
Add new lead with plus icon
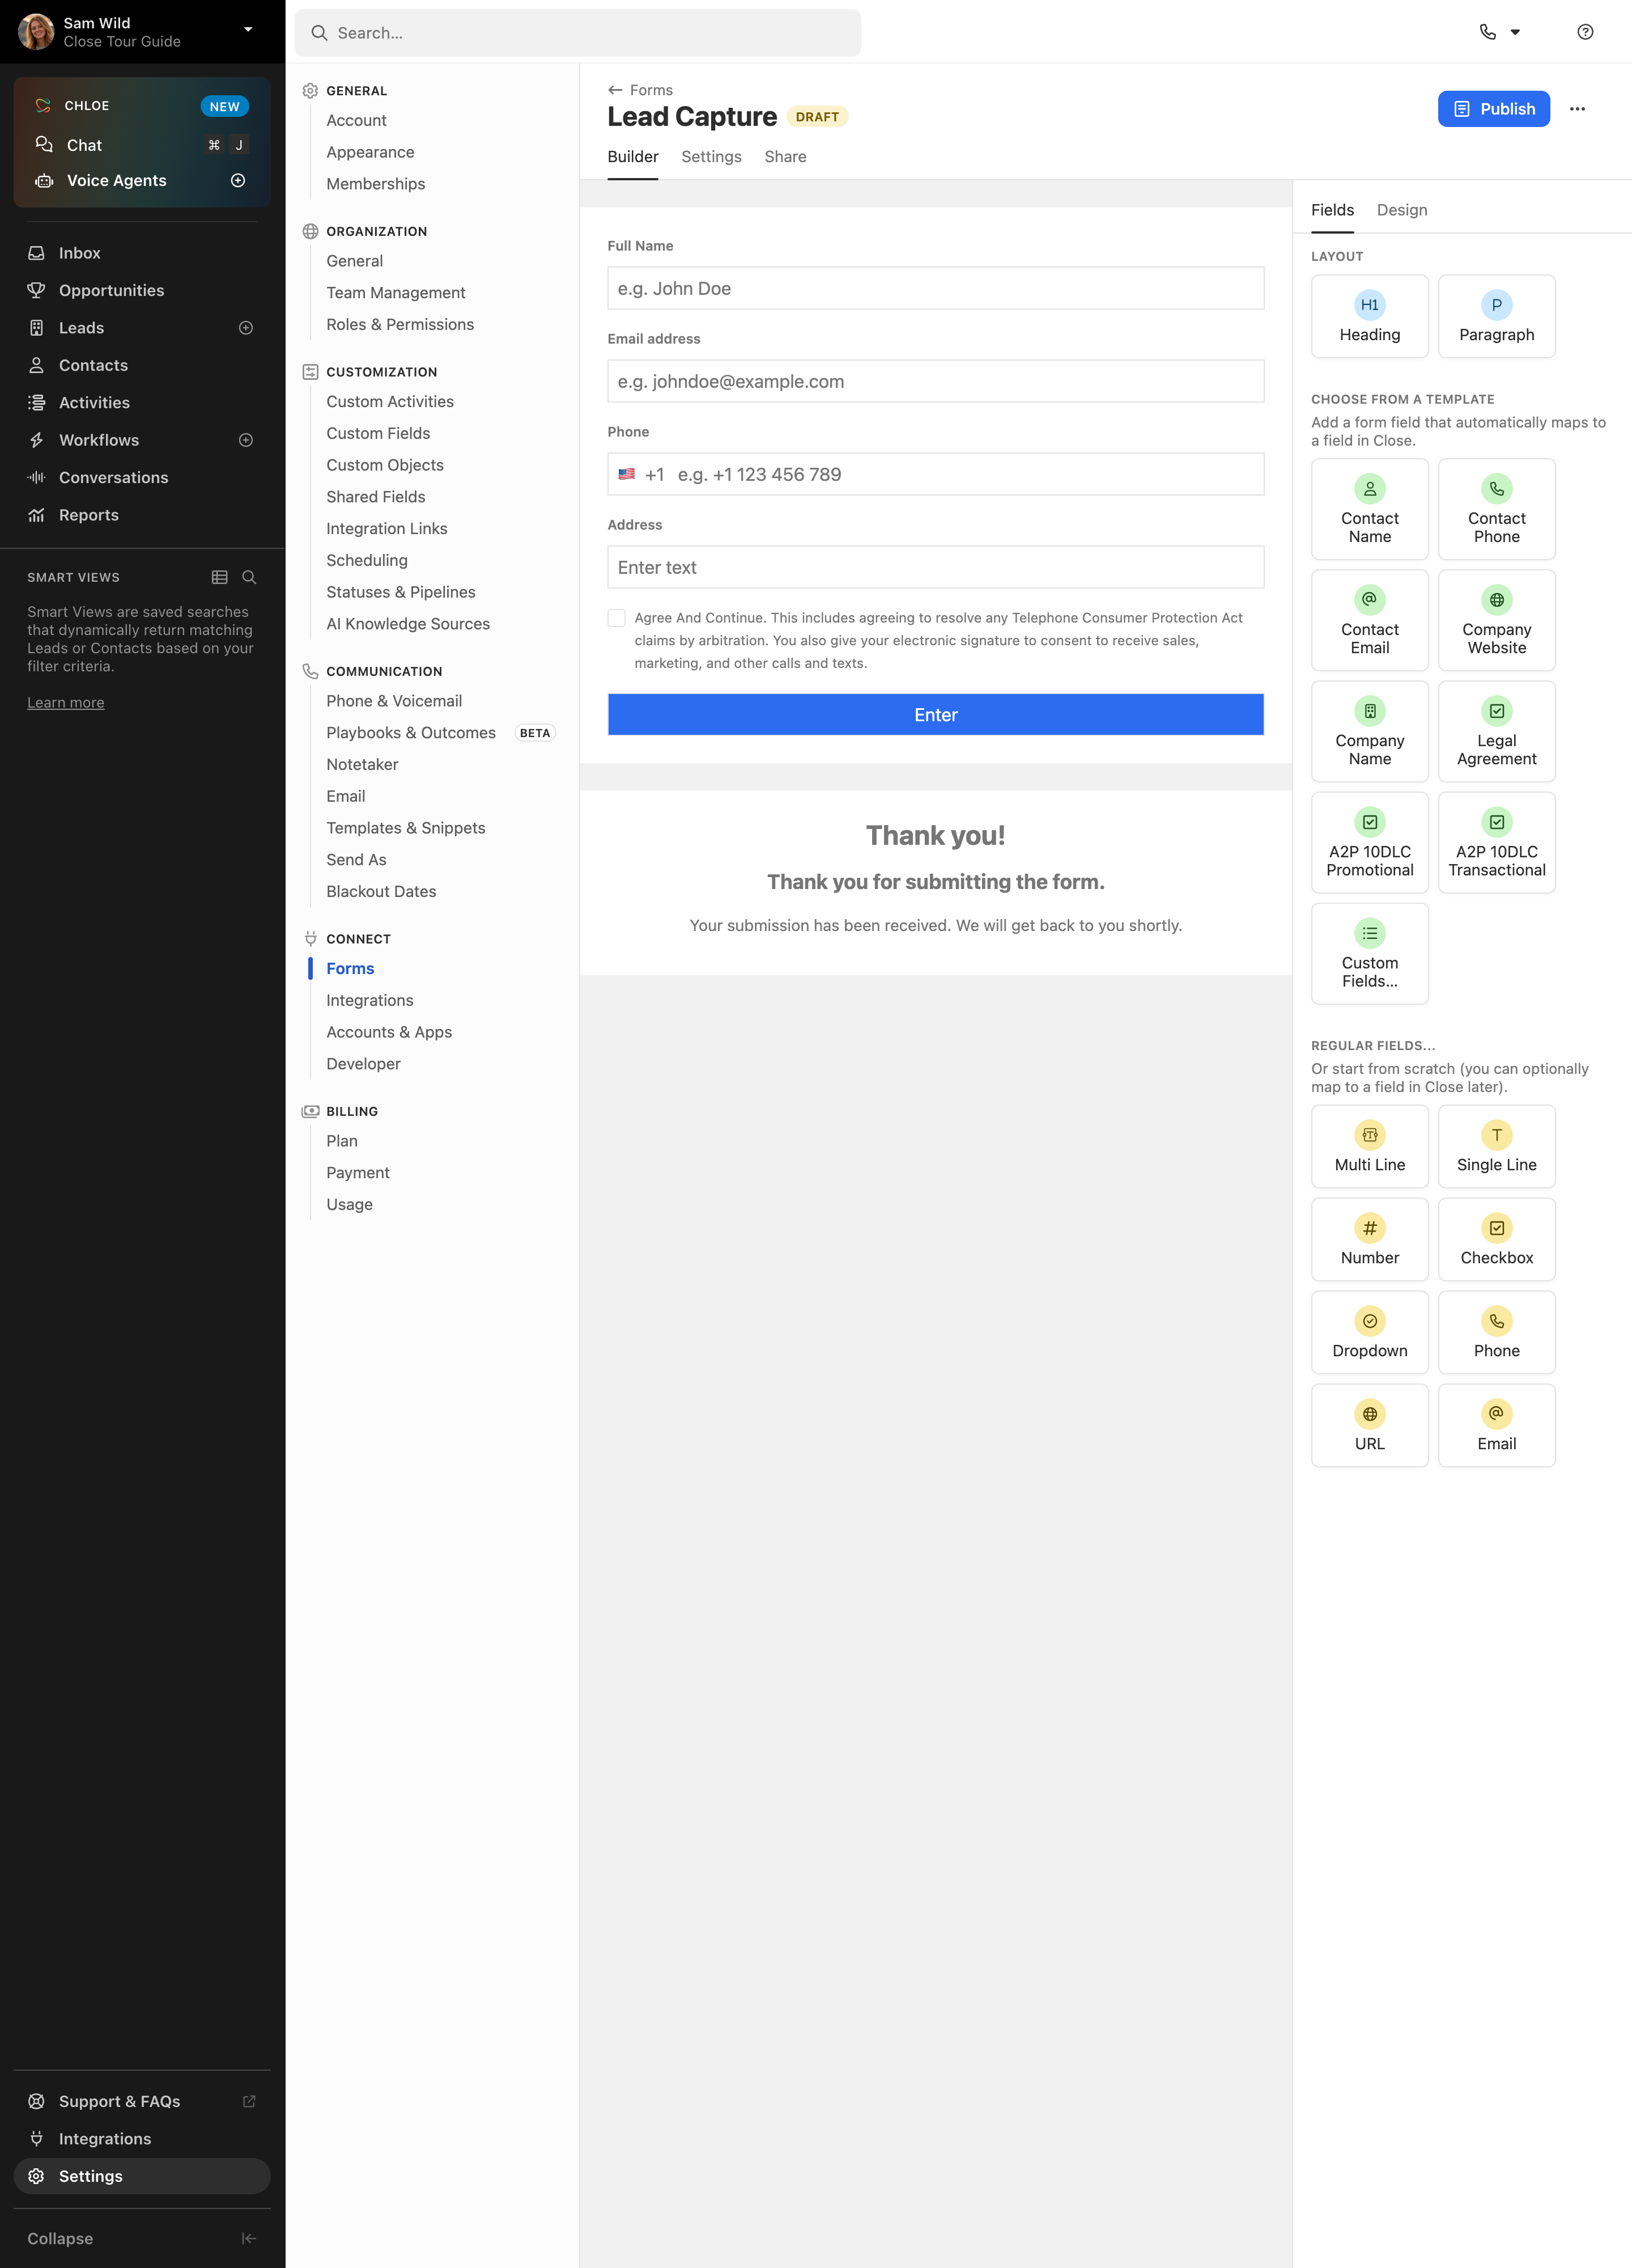246,328
